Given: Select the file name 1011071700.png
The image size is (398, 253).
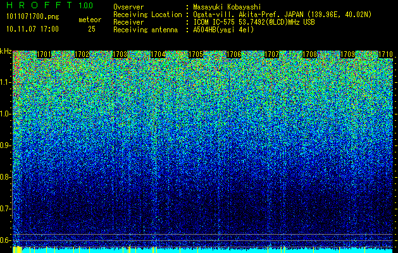Looking at the screenshot, I should [33, 17].
